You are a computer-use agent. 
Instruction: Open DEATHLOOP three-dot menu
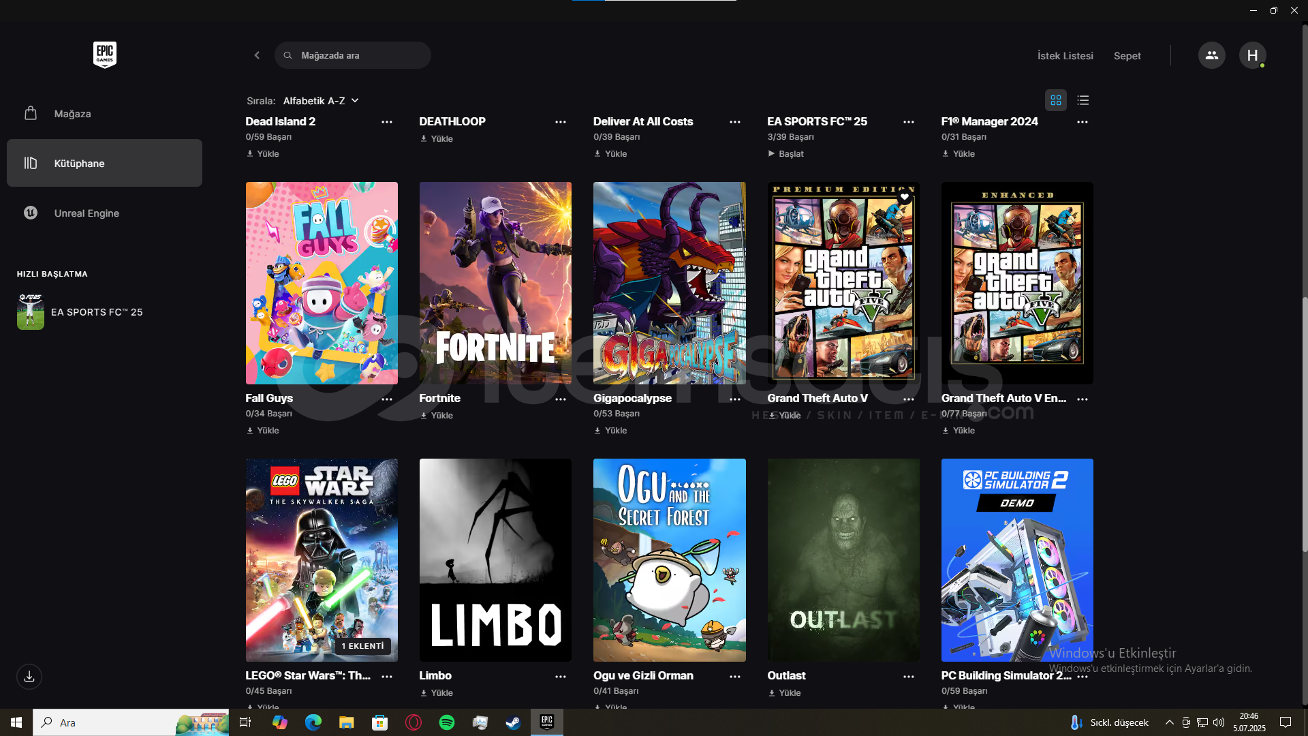(x=560, y=122)
